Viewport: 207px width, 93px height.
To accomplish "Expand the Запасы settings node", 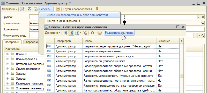I will [8, 78].
